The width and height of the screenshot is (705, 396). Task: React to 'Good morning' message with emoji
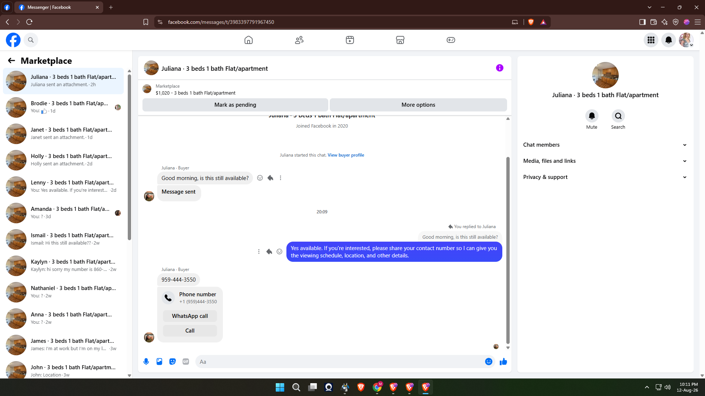[260, 178]
